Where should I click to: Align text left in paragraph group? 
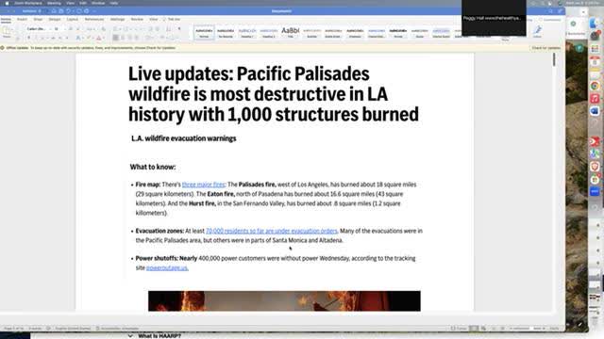tap(115, 38)
